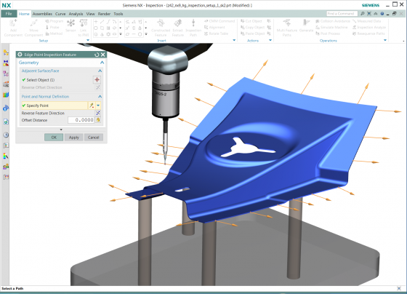Expand the dialog's hidden options arrow below Offset Distance
The width and height of the screenshot is (407, 294).
coord(61,130)
